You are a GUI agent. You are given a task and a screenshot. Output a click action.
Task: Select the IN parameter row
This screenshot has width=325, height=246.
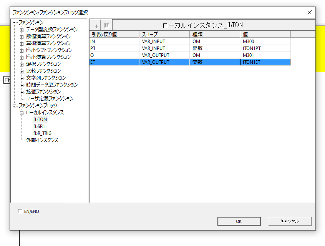(x=114, y=42)
